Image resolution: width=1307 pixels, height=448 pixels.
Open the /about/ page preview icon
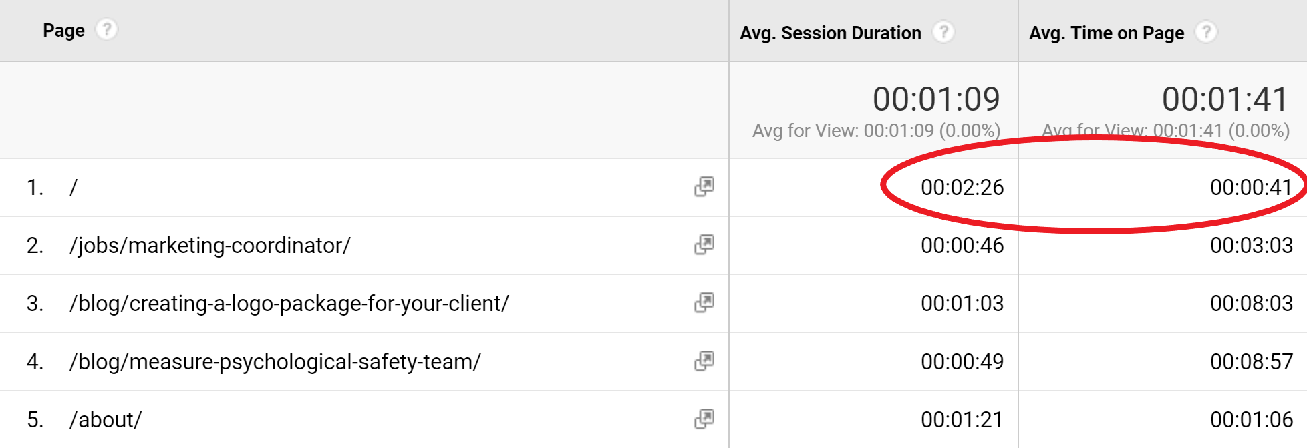tap(705, 419)
